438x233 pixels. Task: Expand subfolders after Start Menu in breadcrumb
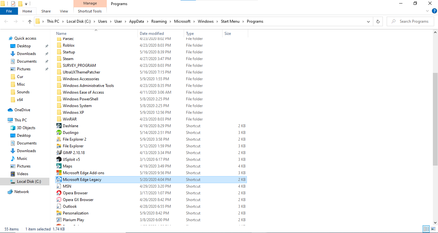[243, 21]
